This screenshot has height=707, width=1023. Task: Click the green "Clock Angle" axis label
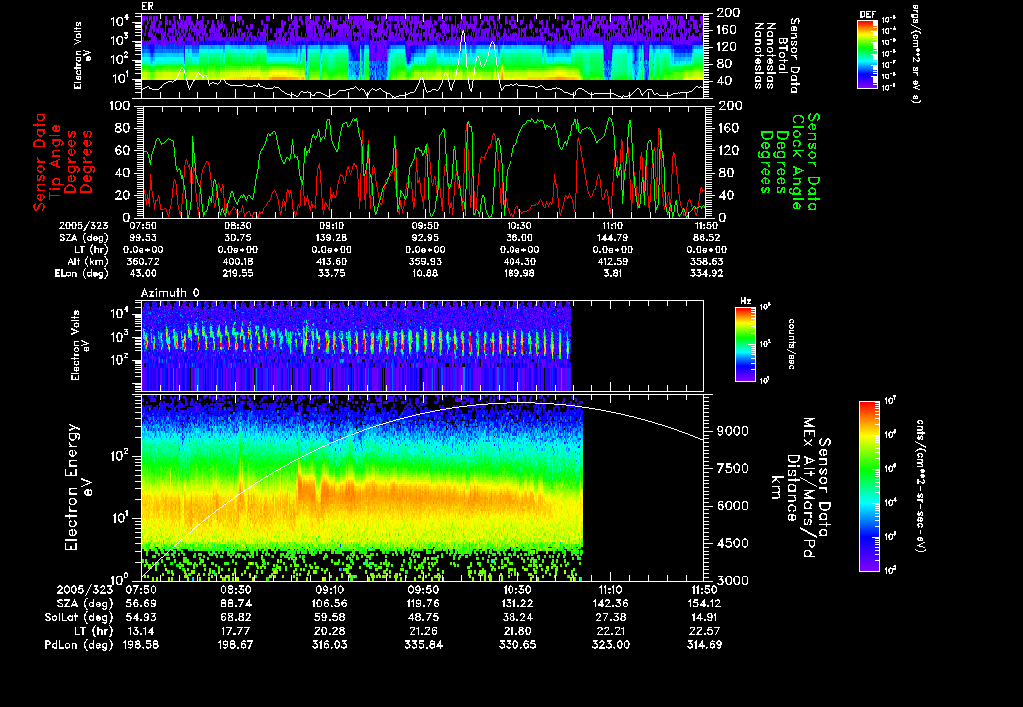(797, 161)
